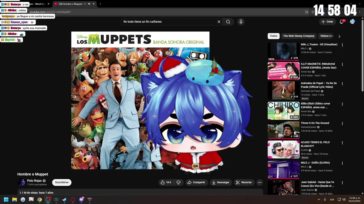Open options for Animales de Papel video

click(x=342, y=84)
